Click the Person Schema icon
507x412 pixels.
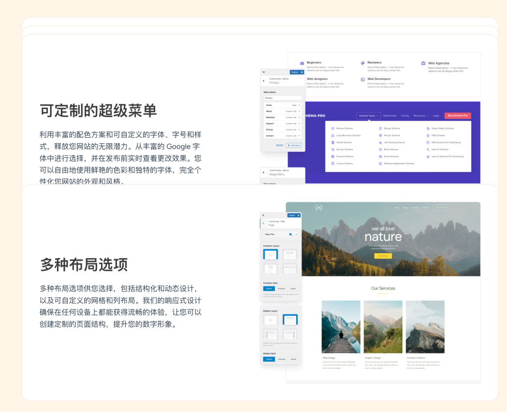click(x=381, y=135)
